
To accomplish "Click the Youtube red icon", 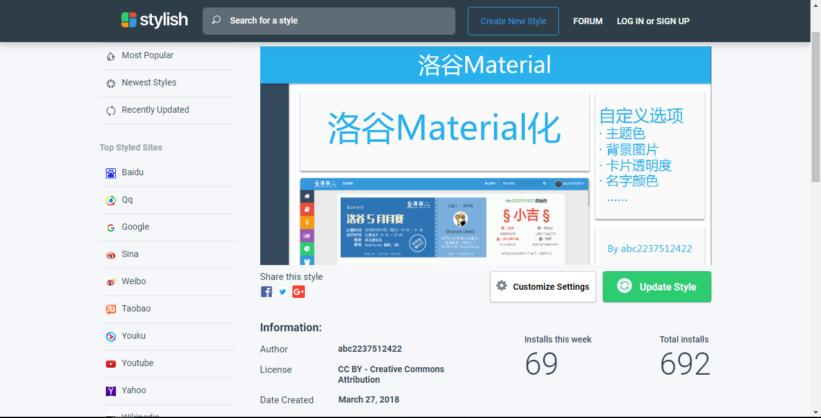I will (111, 364).
